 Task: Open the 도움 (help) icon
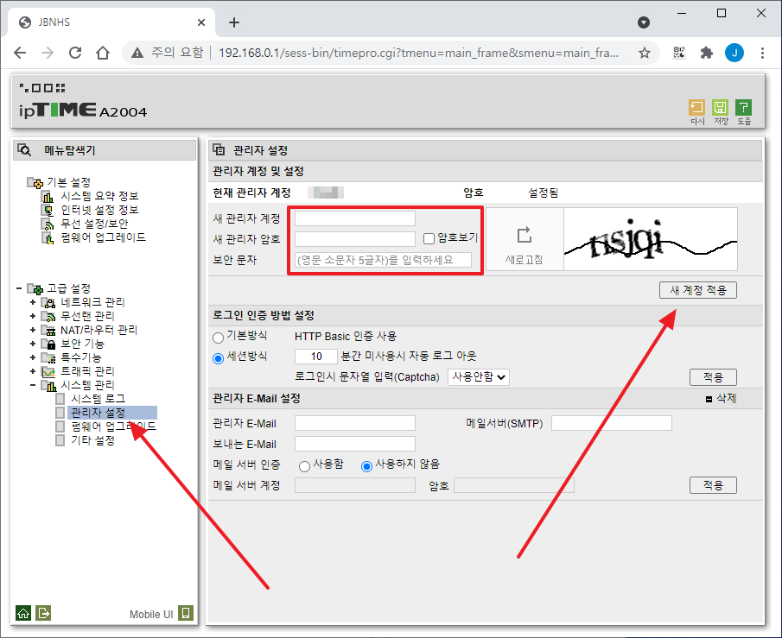click(x=744, y=108)
